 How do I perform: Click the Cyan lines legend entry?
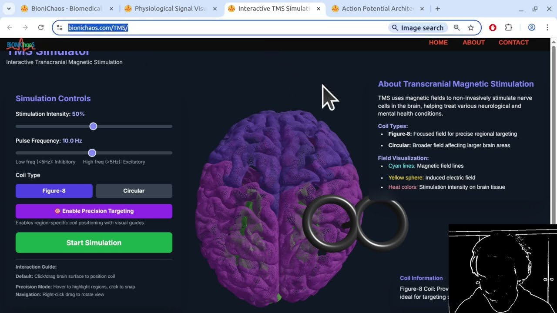[426, 166]
